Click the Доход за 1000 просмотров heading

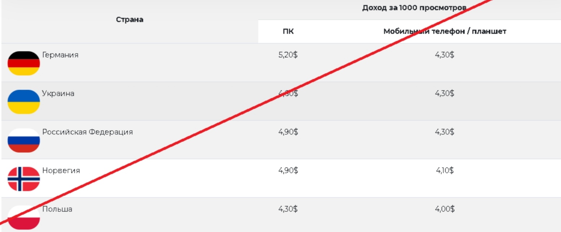pos(414,8)
